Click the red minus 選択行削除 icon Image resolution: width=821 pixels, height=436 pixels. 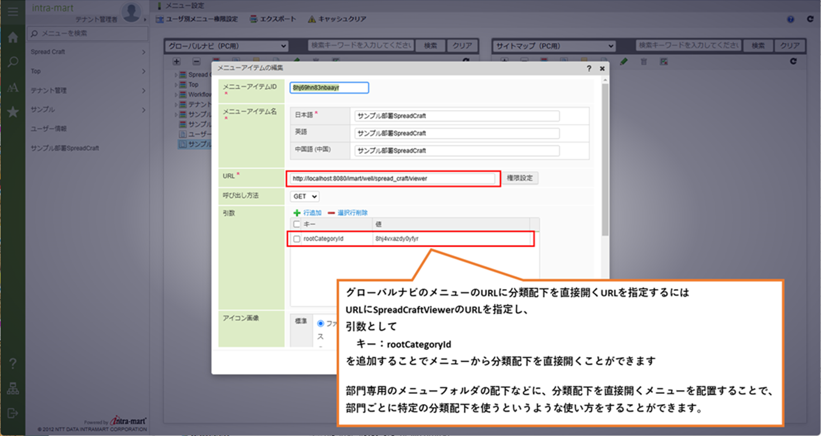point(331,212)
